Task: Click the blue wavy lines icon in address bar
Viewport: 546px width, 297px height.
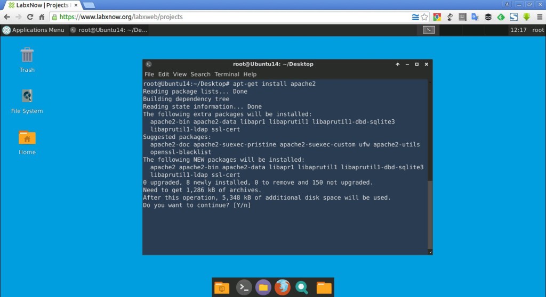Action: [x=415, y=16]
